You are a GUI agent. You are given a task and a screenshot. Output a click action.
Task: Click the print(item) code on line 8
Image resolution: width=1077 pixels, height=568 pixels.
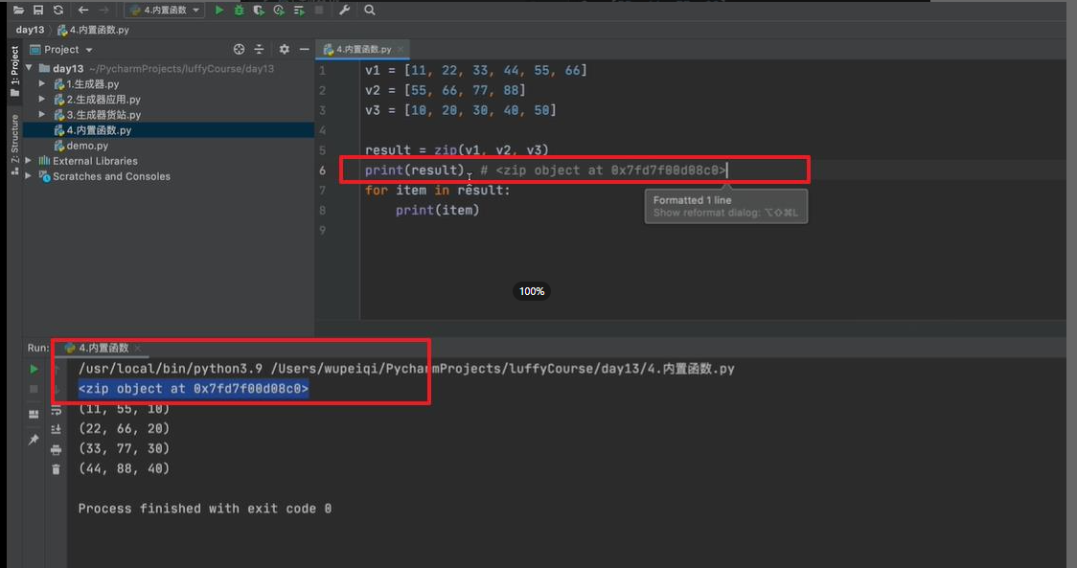[438, 210]
